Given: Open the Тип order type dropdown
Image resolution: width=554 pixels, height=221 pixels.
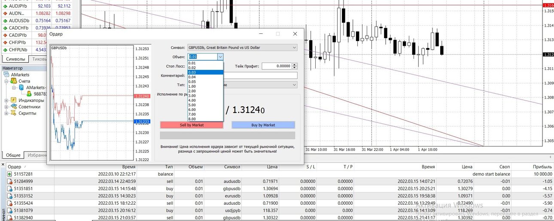Looking at the screenshot, I should 294,85.
